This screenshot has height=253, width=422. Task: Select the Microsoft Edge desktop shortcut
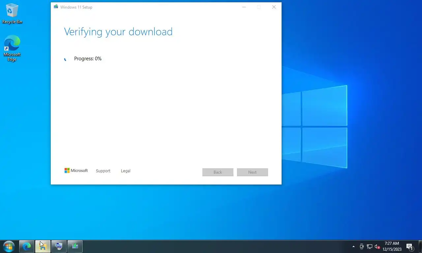[x=12, y=48]
